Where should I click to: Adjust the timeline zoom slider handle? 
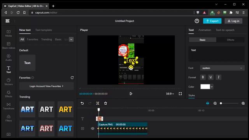click(221, 103)
